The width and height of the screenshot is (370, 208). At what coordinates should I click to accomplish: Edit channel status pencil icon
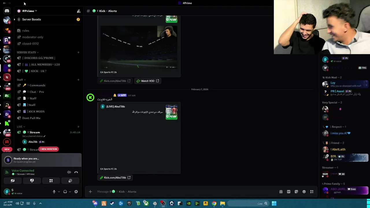(x=45, y=136)
